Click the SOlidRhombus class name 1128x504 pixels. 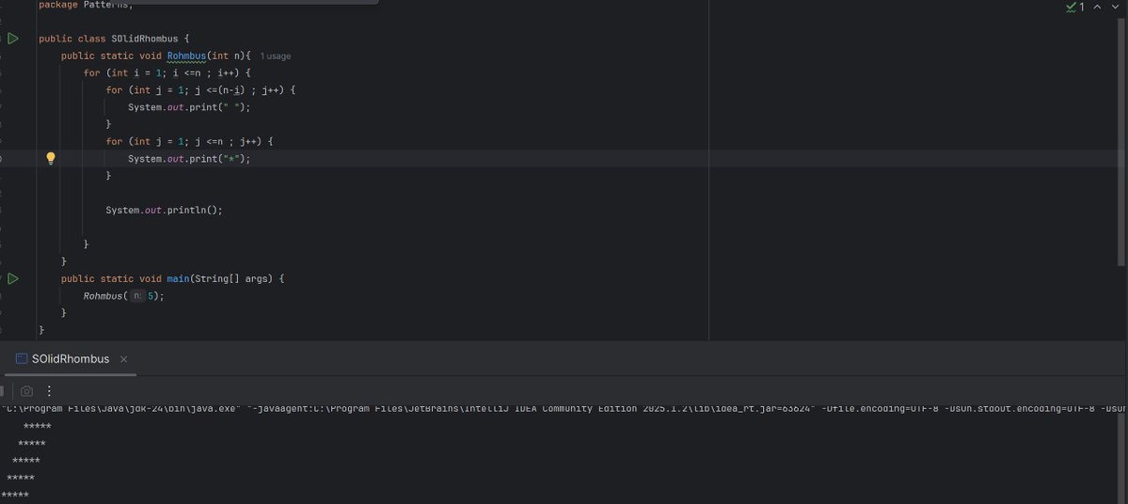pyautogui.click(x=145, y=39)
